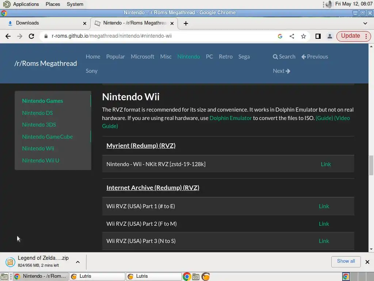Open Link for Nintendo - Wii - NKit RVZ
374x281 pixels.
[x=326, y=164]
